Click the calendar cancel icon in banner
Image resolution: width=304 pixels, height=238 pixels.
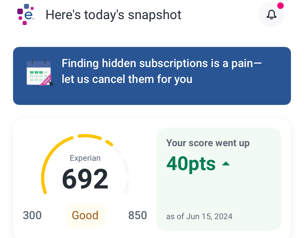[x=39, y=73]
